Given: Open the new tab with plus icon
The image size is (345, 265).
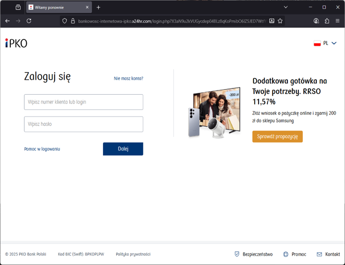Looking at the screenshot, I should (x=98, y=7).
